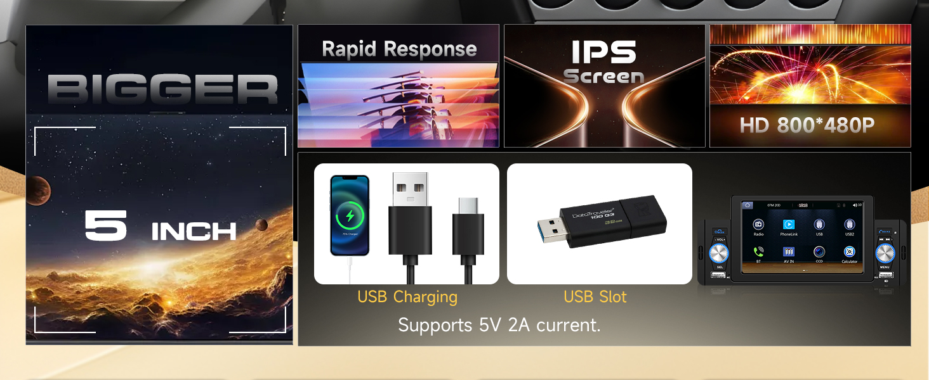Viewport: 929px width, 380px height.
Task: Click the left VOL rotary knob
Action: (719, 253)
